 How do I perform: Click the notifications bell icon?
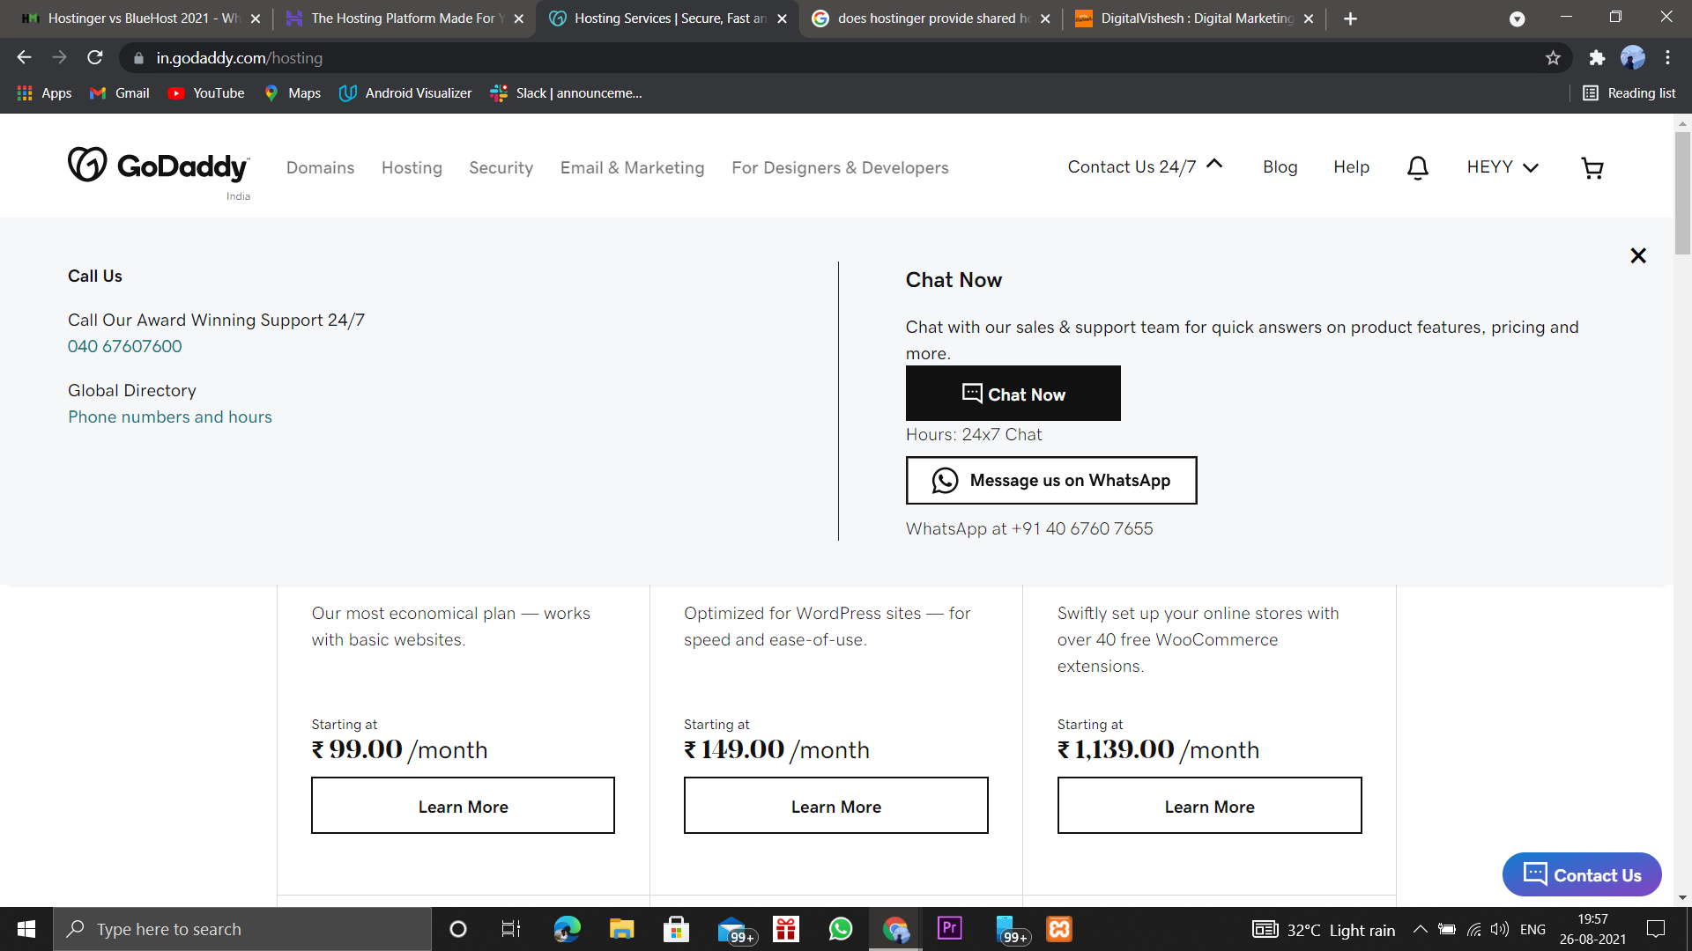[1417, 167]
